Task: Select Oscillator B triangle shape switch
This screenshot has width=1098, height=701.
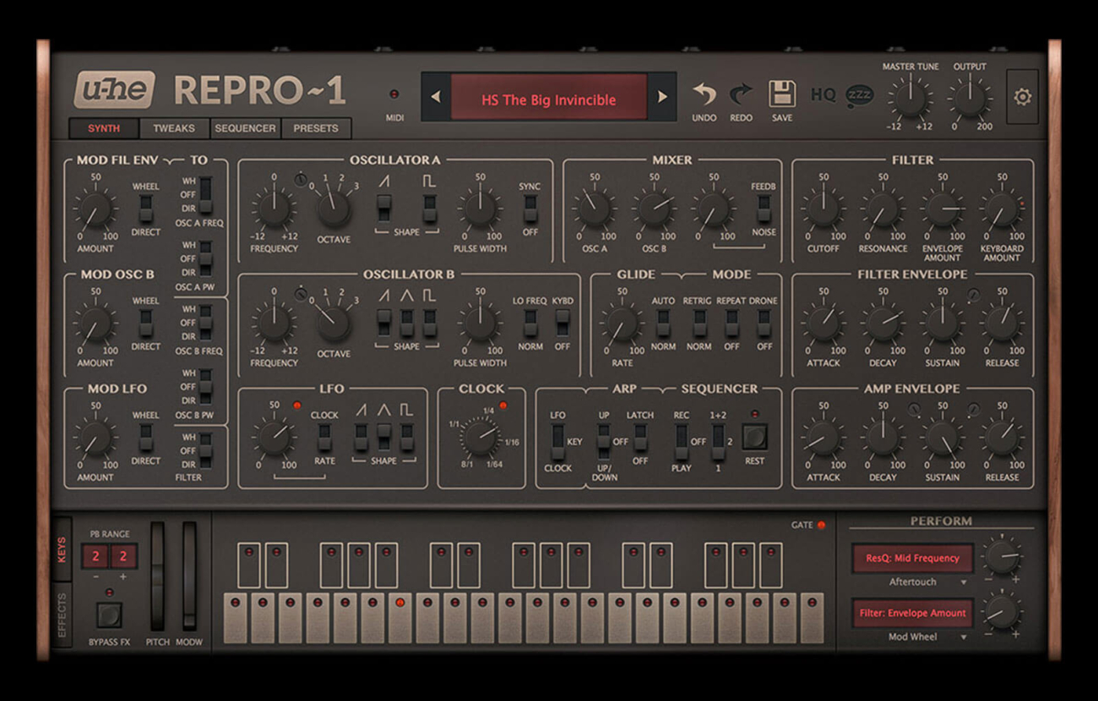Action: [x=407, y=323]
